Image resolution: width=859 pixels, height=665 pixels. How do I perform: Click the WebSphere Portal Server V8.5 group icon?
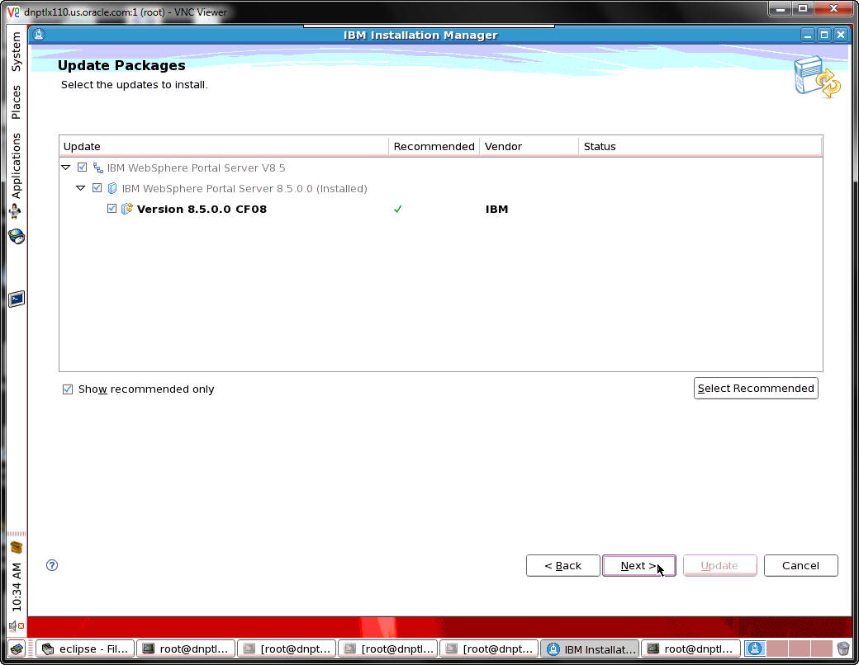[x=98, y=167]
